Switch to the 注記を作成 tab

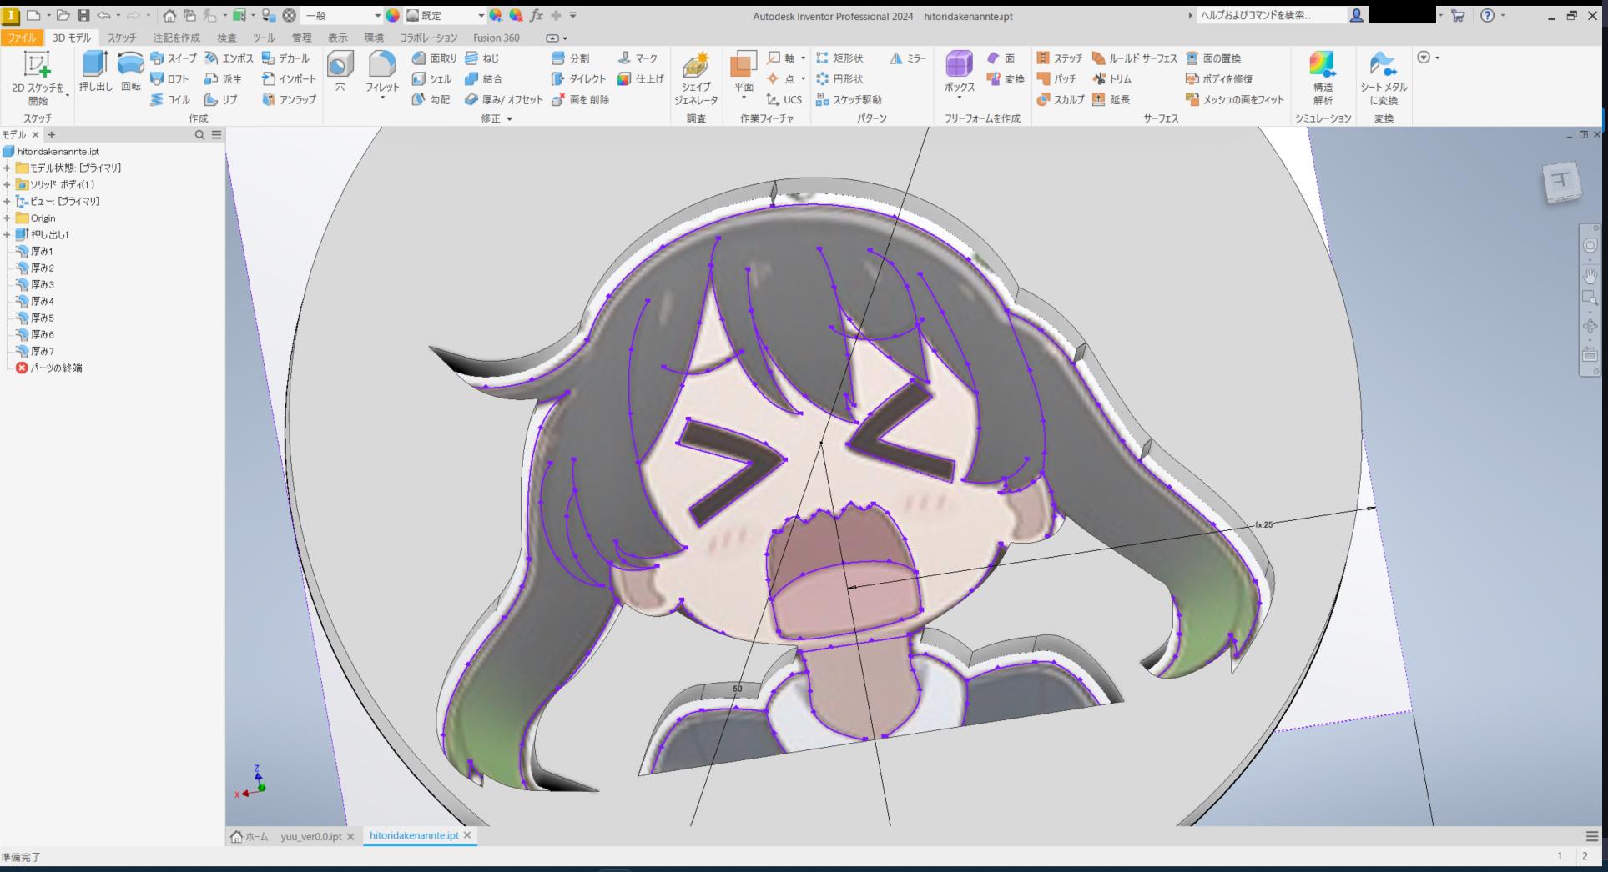(x=176, y=38)
